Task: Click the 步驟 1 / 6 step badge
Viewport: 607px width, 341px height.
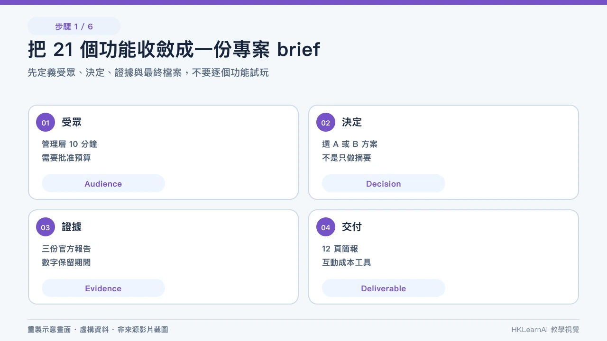Action: 74,27
